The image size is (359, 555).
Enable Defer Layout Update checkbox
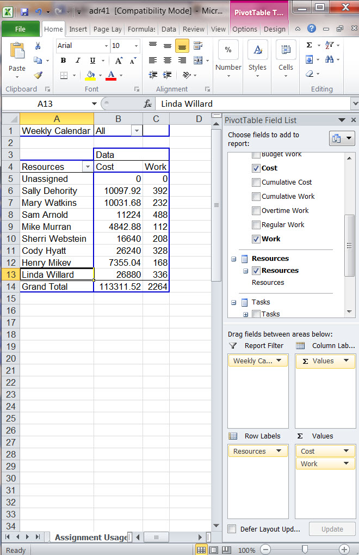click(x=232, y=529)
